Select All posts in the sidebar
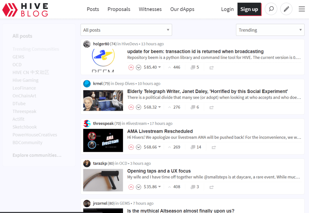Image resolution: width=309 pixels, height=213 pixels. tap(22, 36)
